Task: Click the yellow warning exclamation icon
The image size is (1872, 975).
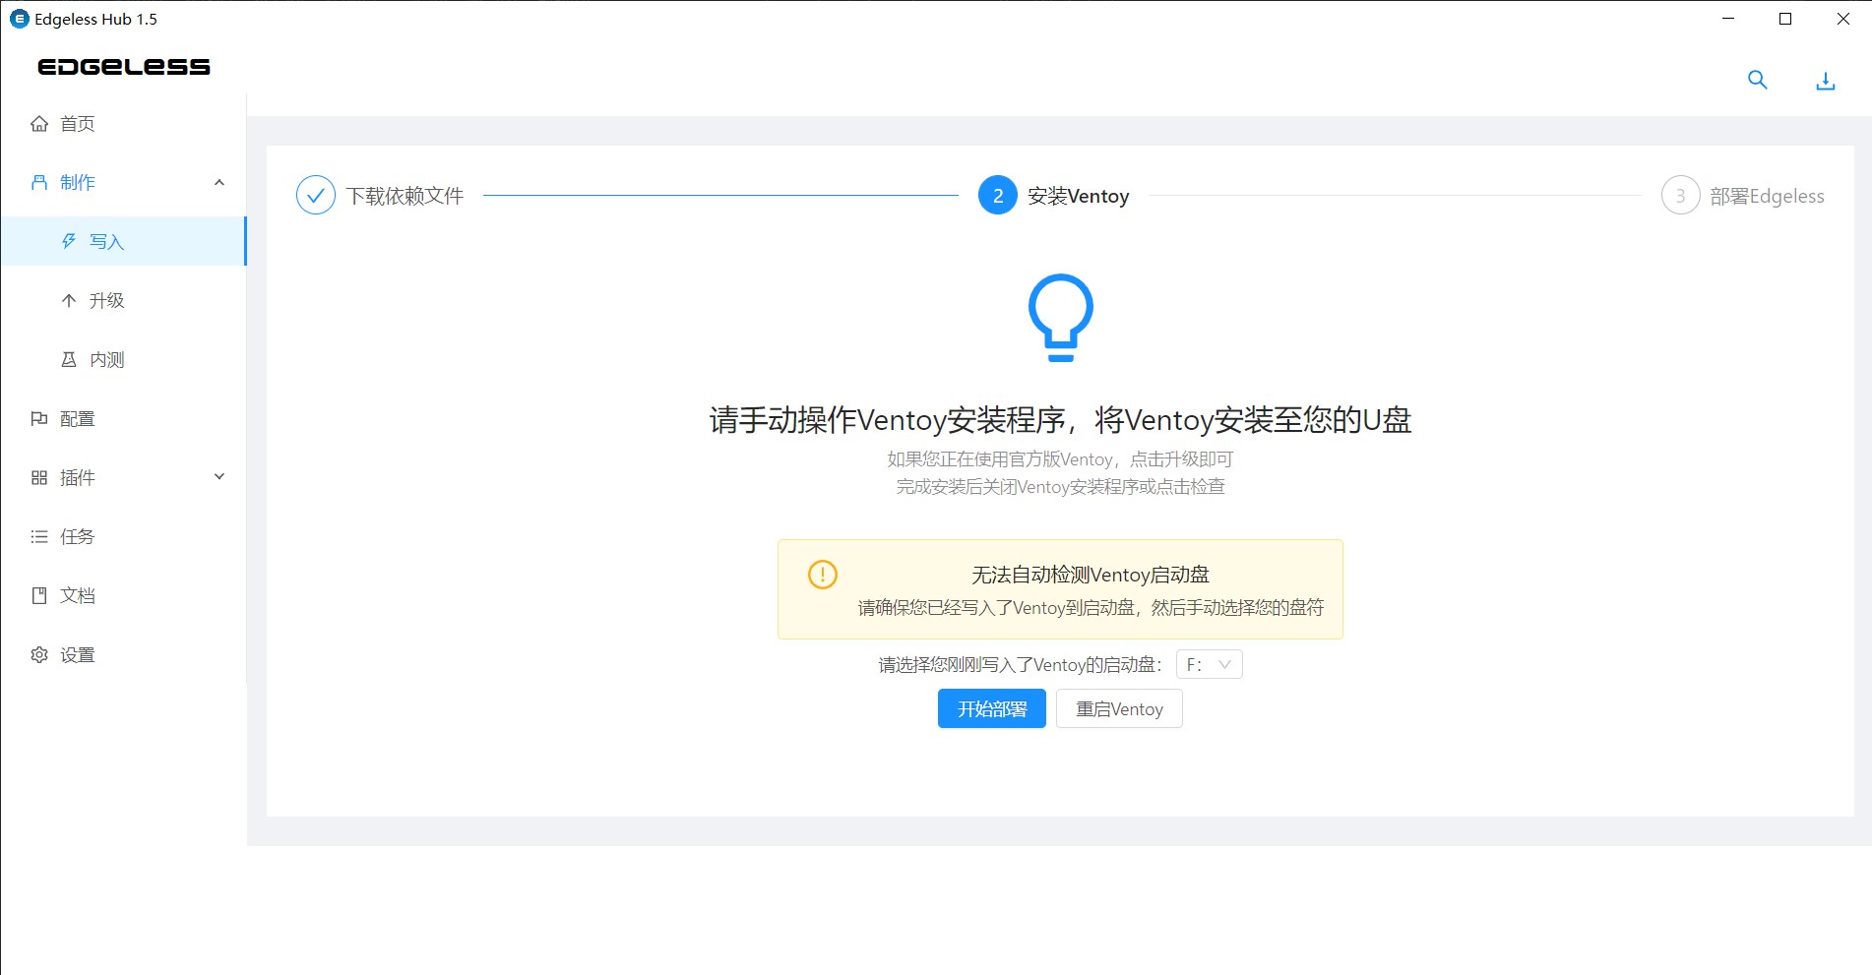Action: (x=823, y=575)
